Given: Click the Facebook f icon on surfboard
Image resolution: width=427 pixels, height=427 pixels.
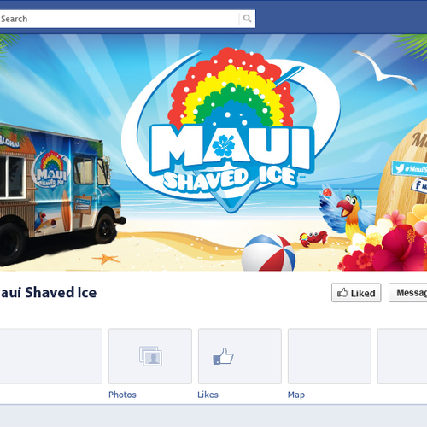Looking at the screenshot, I should pyautogui.click(x=418, y=184).
